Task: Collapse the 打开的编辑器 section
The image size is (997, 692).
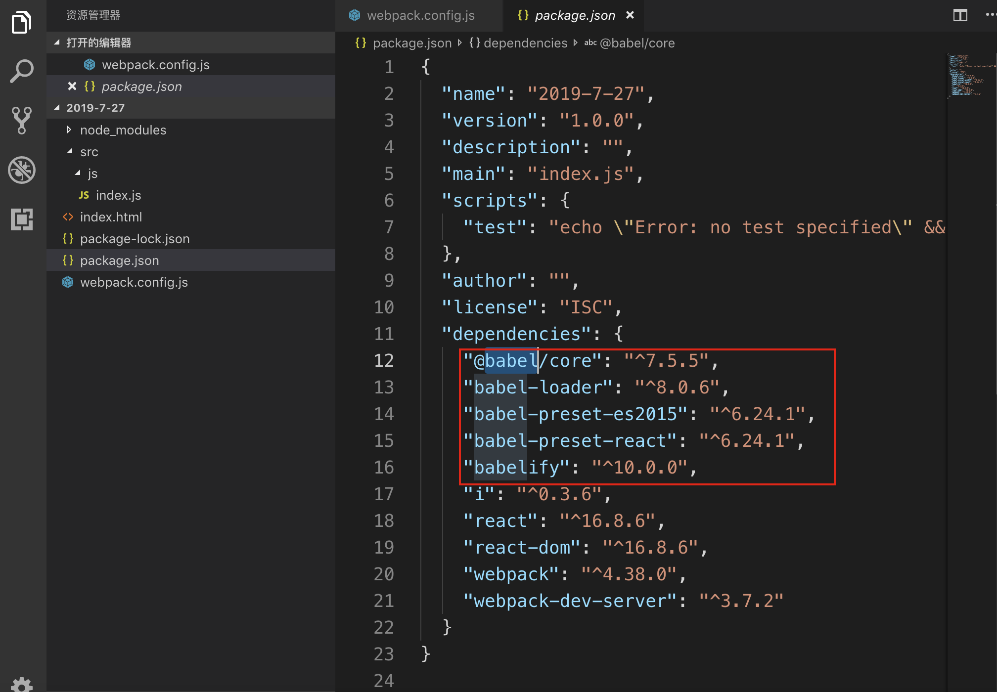Action: [x=57, y=43]
